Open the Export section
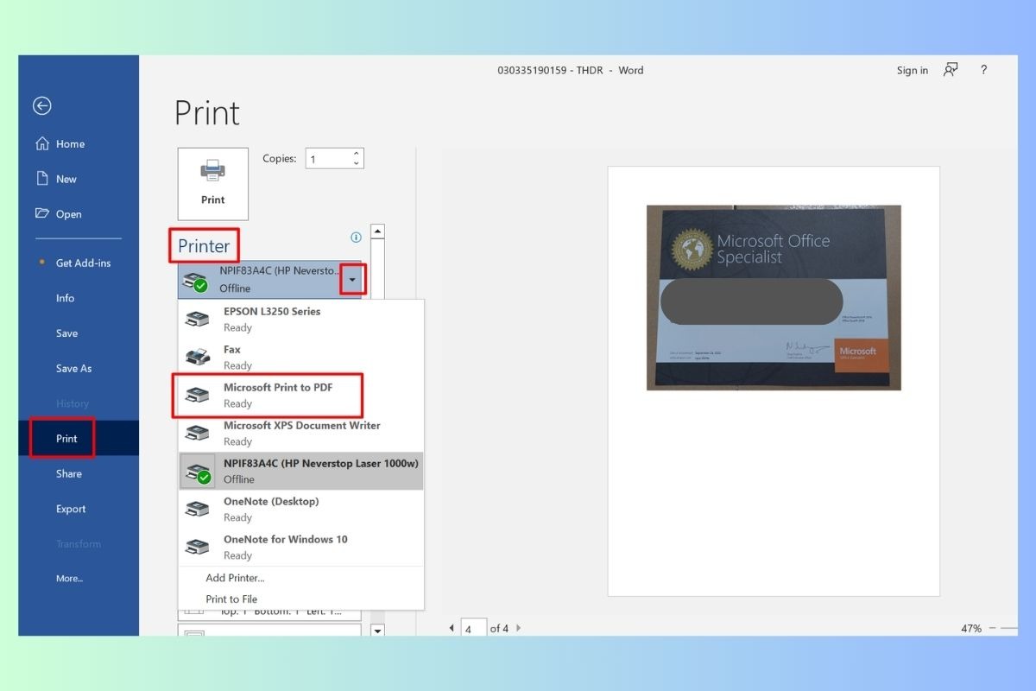This screenshot has height=691, width=1036. coord(71,509)
